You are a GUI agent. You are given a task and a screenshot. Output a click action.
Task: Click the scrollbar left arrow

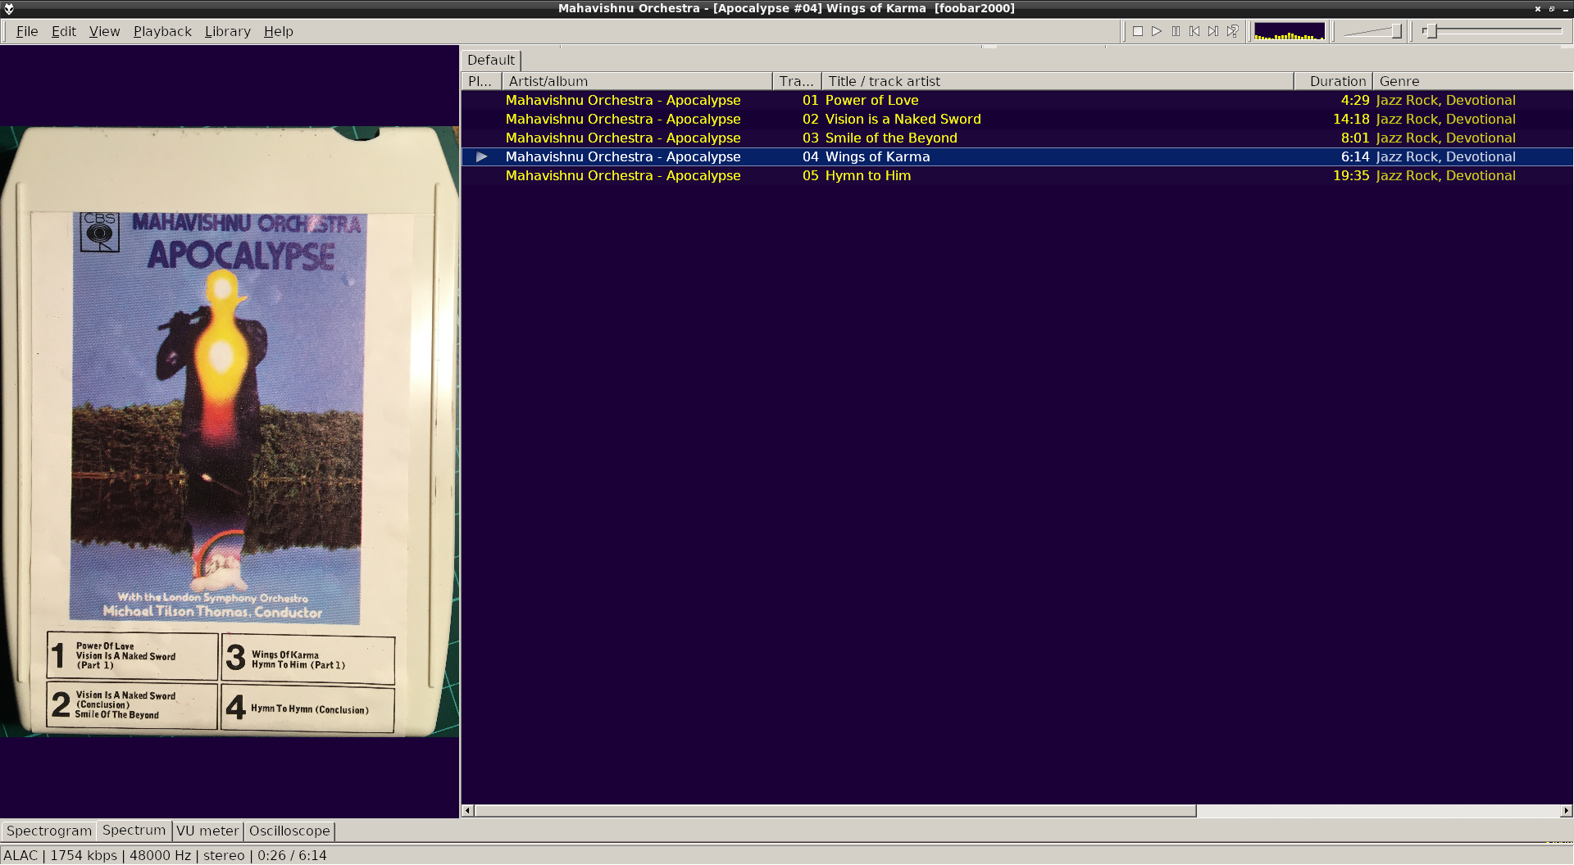pos(467,811)
